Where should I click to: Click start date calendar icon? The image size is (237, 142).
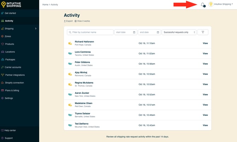(x=134, y=32)
